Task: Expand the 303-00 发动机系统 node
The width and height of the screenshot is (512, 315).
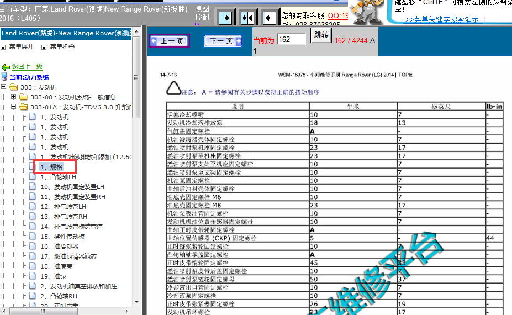Action: pyautogui.click(x=13, y=96)
